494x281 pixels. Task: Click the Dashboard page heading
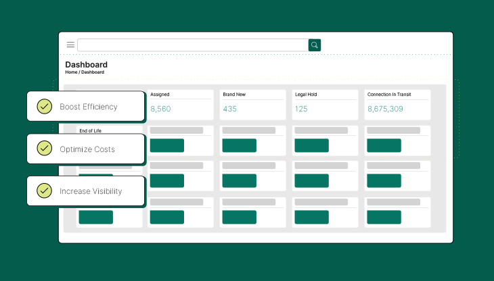pyautogui.click(x=86, y=65)
